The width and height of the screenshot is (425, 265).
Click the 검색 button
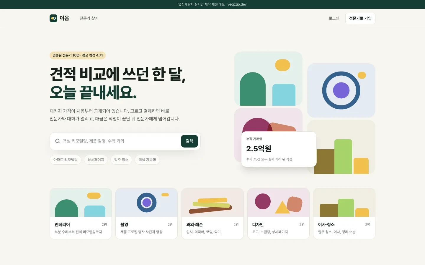click(189, 141)
